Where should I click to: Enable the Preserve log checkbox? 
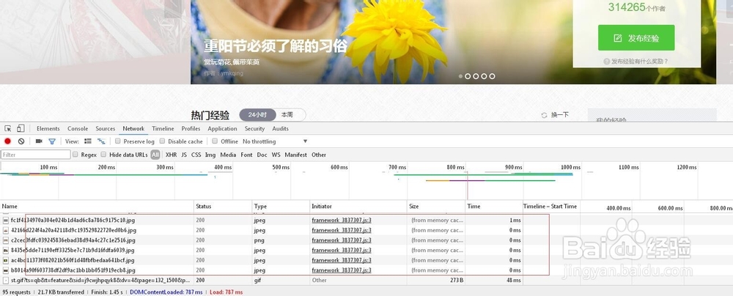[118, 141]
